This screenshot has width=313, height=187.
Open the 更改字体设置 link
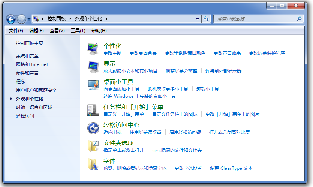click(x=188, y=168)
